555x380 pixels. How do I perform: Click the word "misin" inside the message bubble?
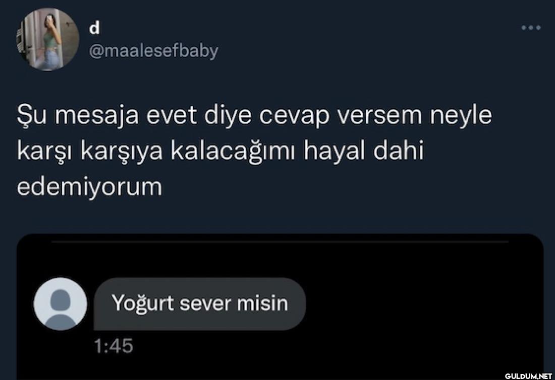[x=263, y=303]
